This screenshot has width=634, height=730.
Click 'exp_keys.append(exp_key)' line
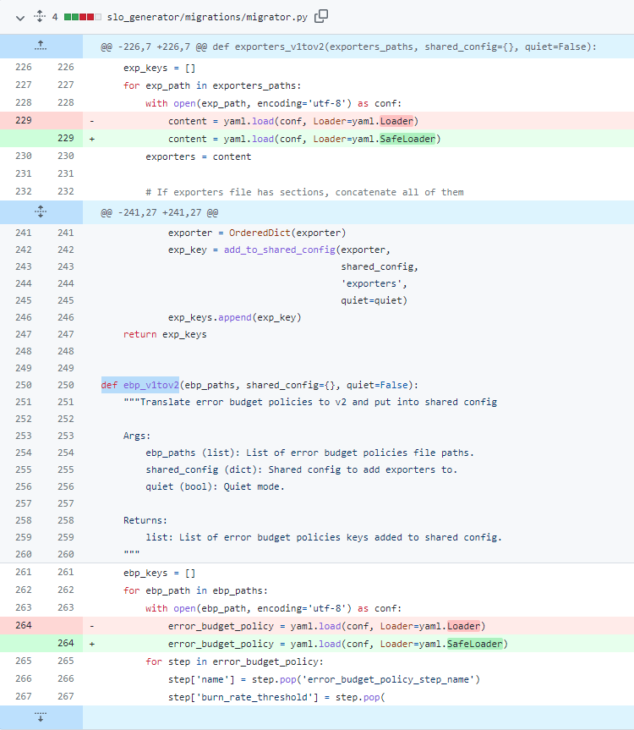point(234,317)
